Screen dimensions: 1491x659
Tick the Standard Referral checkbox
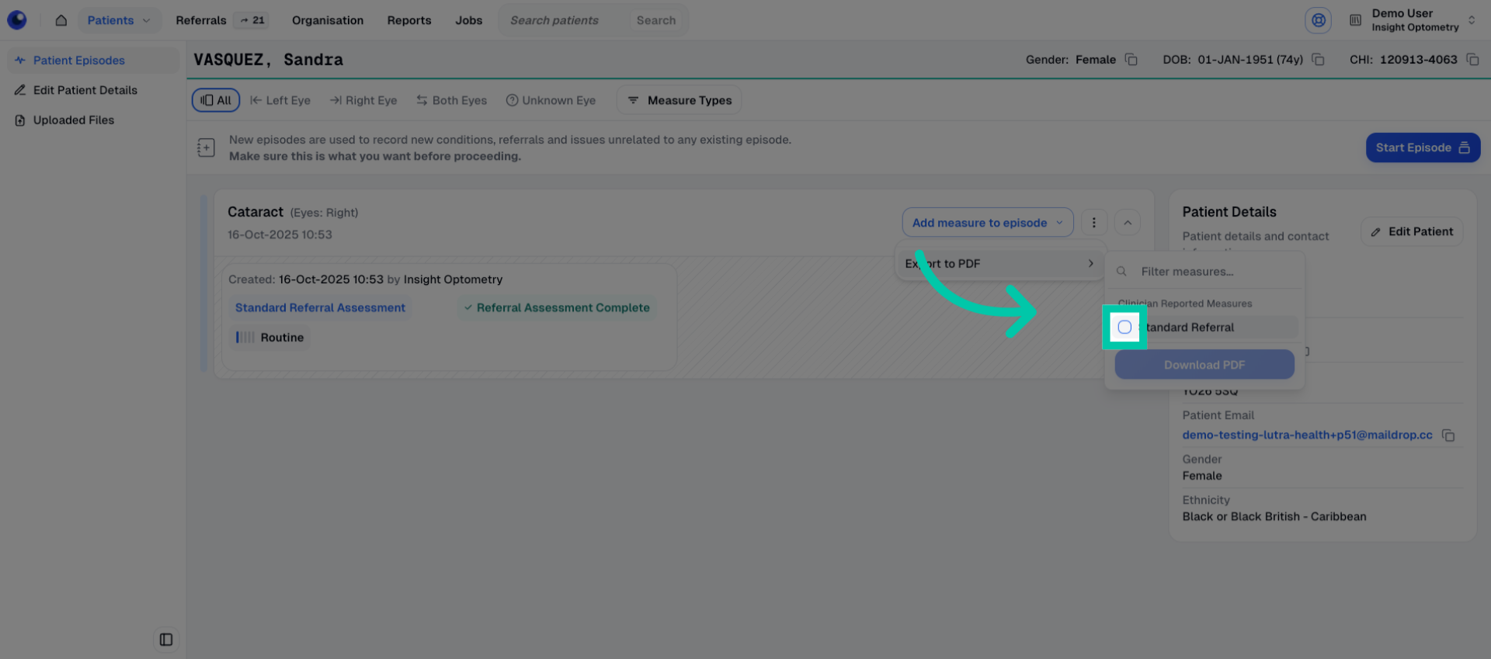coord(1124,328)
